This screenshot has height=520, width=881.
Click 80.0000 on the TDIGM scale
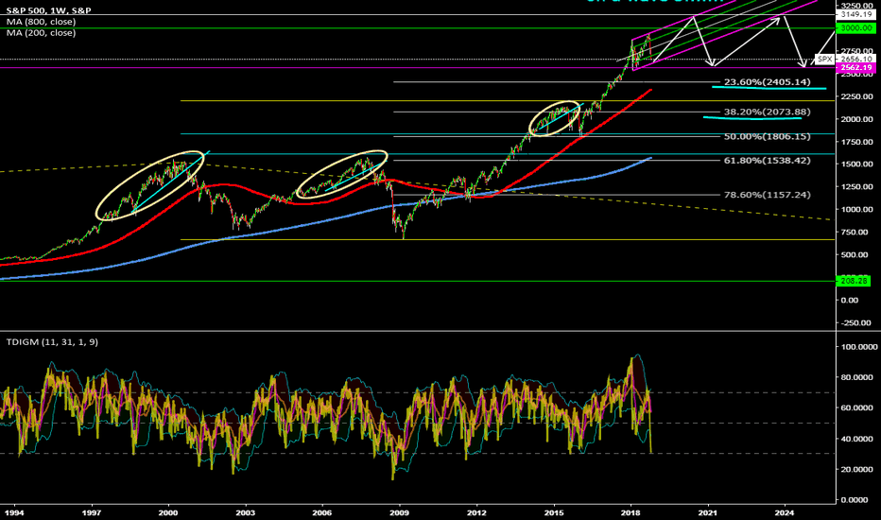[x=858, y=377]
